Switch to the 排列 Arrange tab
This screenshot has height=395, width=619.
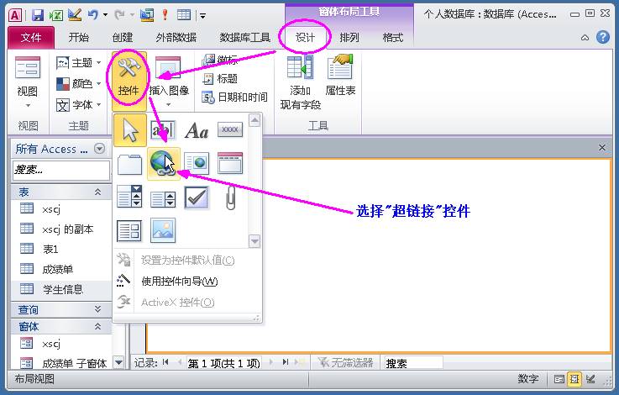pyautogui.click(x=349, y=38)
